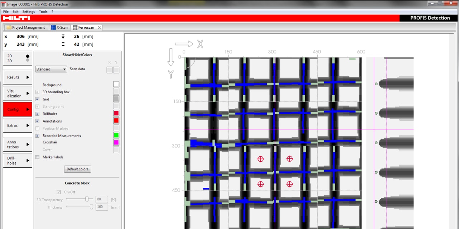Viewport: 459px width, 229px height.
Task: Open the Standard scan data dropdown
Action: 51,69
